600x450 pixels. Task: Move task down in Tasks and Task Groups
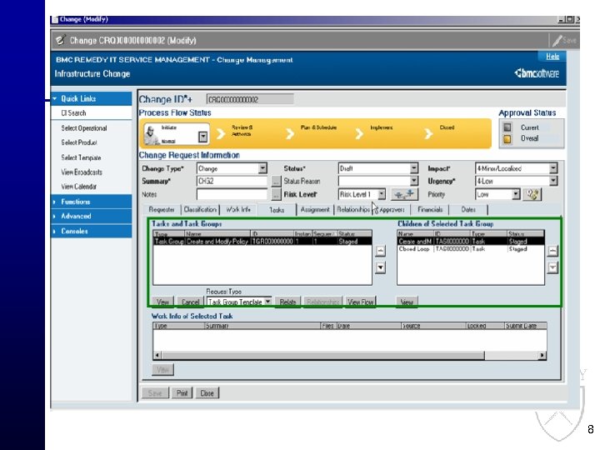(380, 267)
